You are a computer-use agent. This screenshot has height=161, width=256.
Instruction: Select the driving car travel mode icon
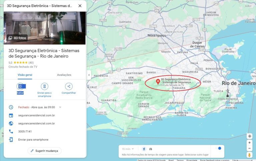(x=151, y=149)
